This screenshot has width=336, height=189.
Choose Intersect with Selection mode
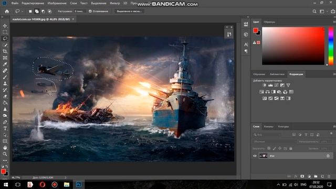tap(49, 12)
